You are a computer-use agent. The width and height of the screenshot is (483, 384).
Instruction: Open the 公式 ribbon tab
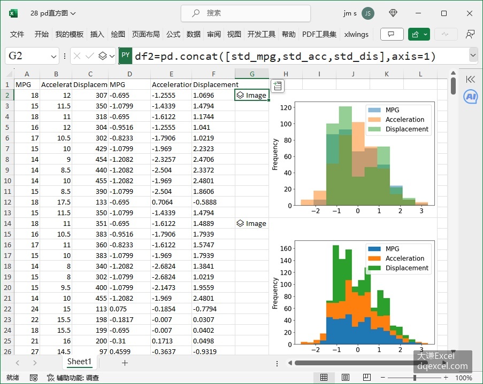click(x=173, y=34)
